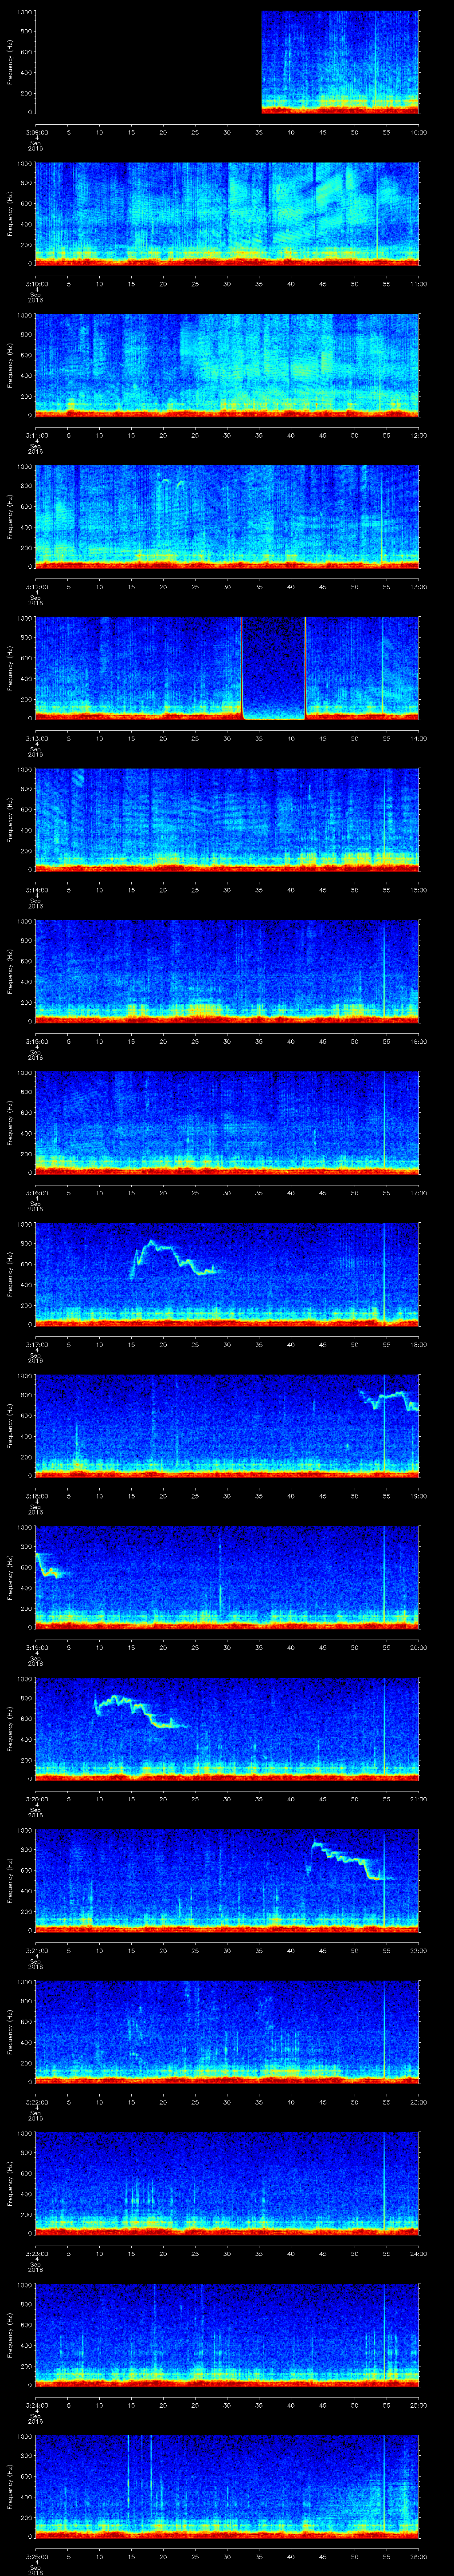Viewport: 454px width, 2576px height.
Task: Click the red line ending the 3:13:00 gap
Action: pyautogui.click(x=305, y=668)
